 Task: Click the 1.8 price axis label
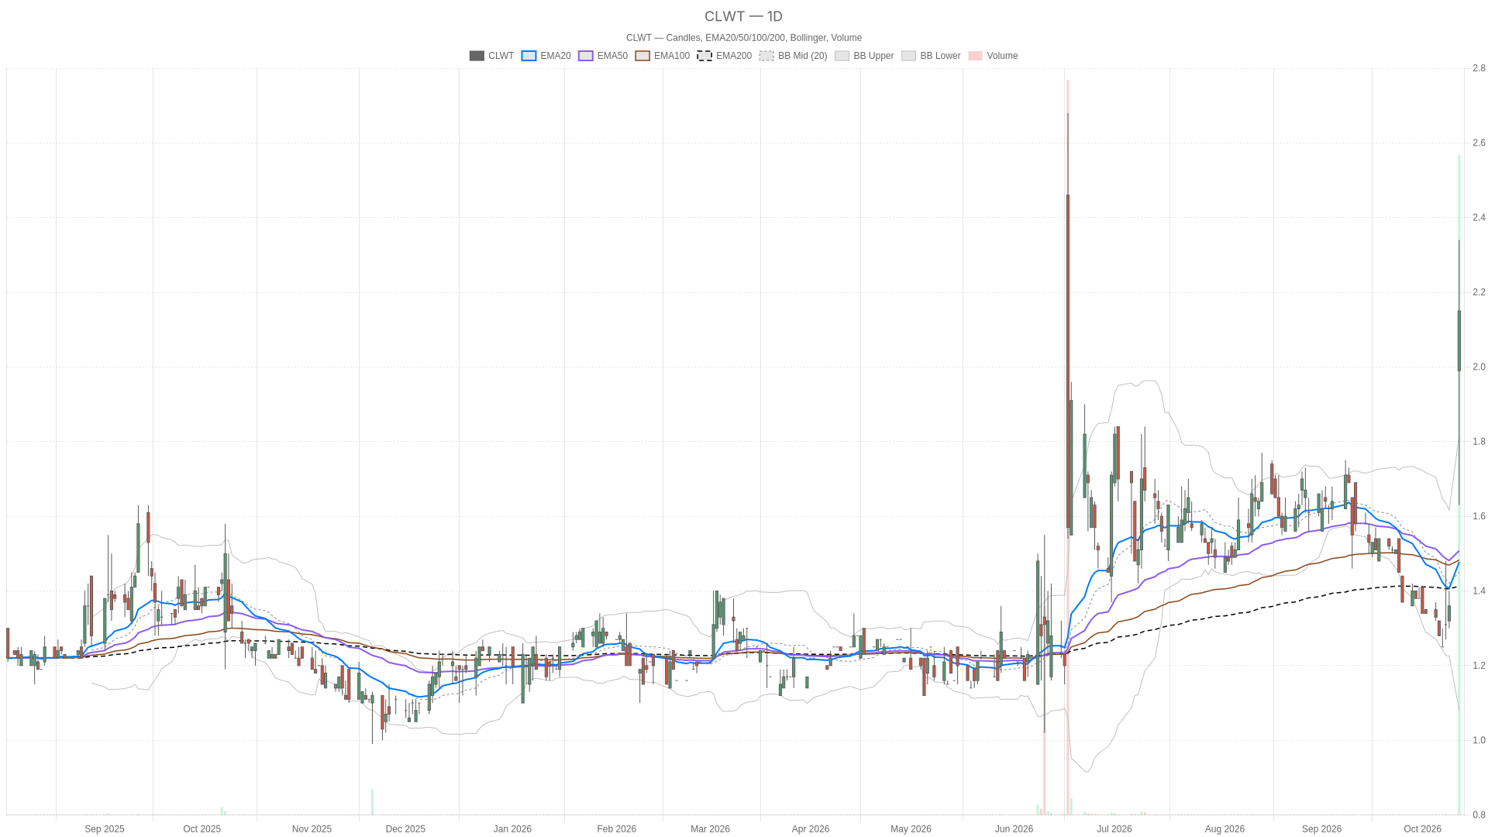pos(1479,442)
